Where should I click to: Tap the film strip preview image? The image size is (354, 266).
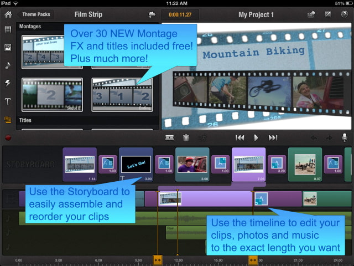point(256,76)
